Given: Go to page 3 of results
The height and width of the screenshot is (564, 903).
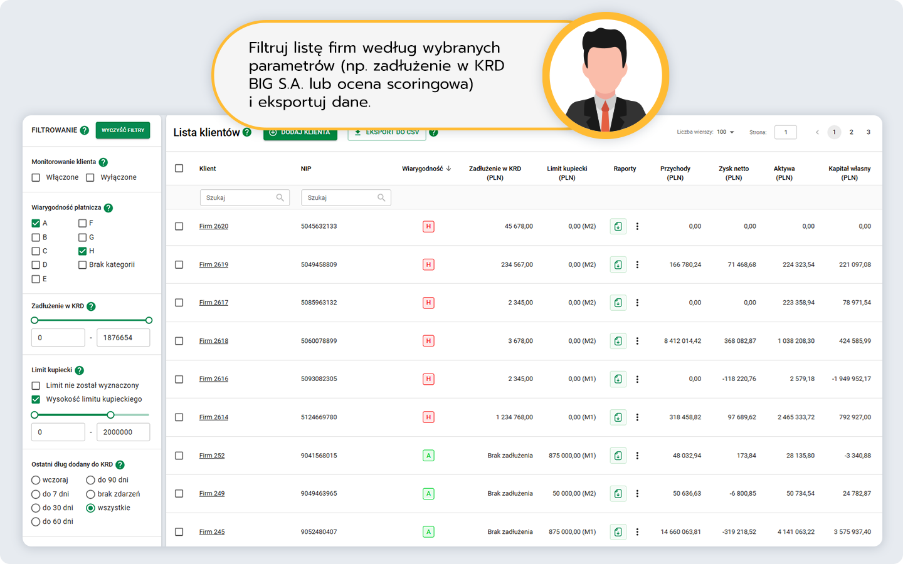Looking at the screenshot, I should 869,132.
